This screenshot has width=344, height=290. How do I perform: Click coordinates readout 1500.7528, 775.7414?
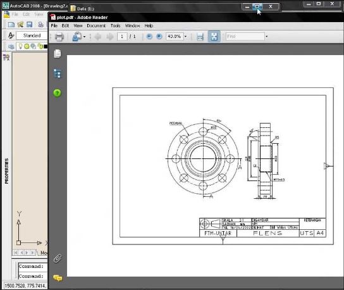(25, 286)
